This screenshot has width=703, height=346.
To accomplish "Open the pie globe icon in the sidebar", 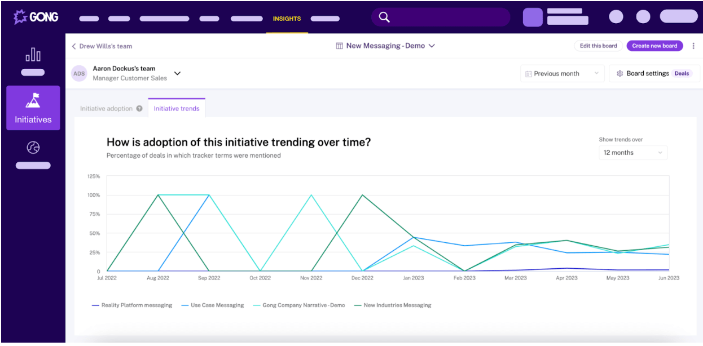I will click(33, 148).
